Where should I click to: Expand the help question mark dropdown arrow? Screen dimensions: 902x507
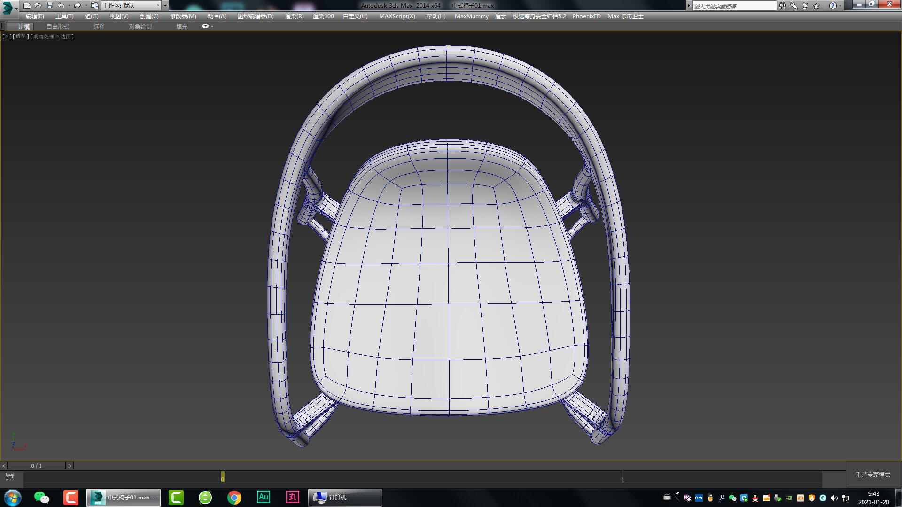tap(840, 6)
